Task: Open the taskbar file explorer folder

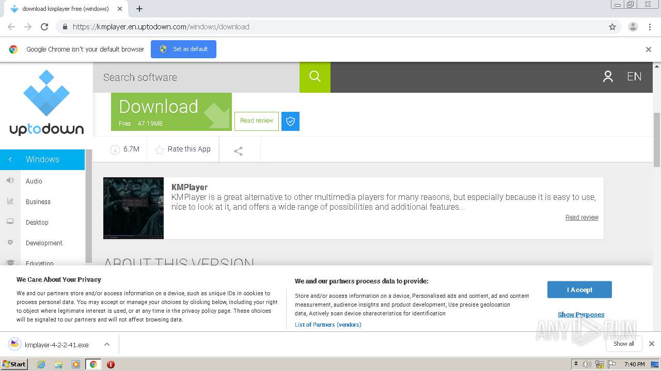Action: [x=58, y=364]
